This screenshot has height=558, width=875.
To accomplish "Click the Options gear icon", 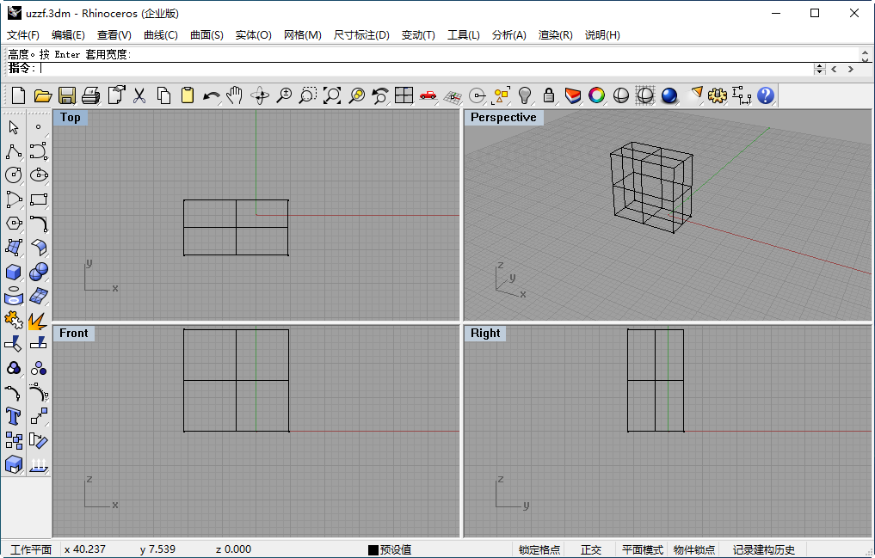I will click(718, 96).
